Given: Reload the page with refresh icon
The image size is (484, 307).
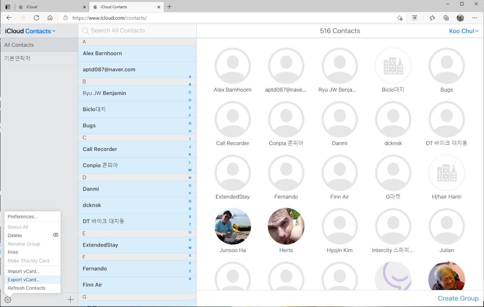Looking at the screenshot, I should (x=36, y=18).
